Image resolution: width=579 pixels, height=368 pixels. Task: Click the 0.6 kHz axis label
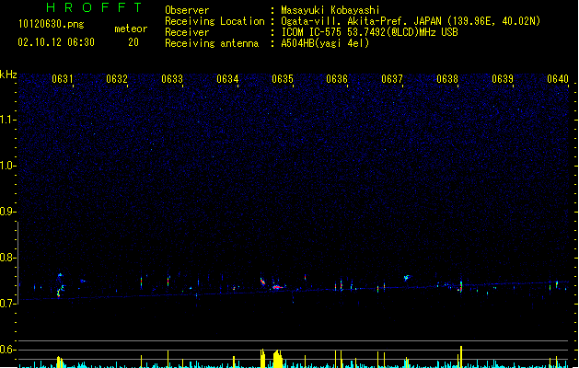pos(7,350)
